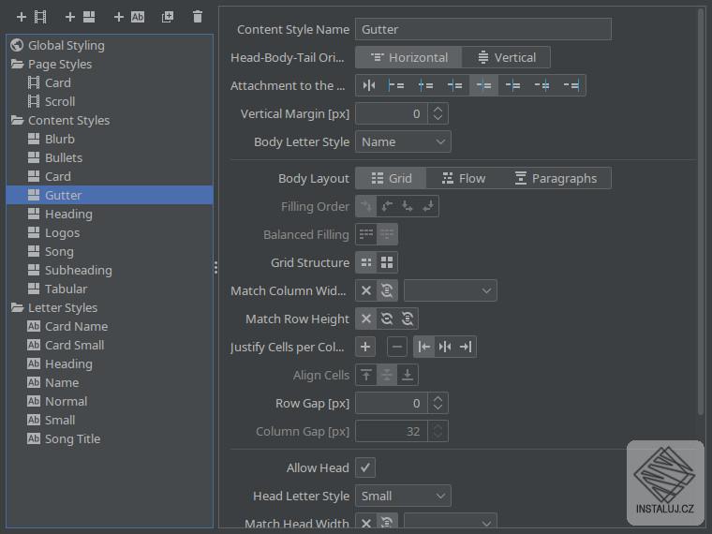Screen dimensions: 712x534
Task: Choose the centered-arrows attachment option
Action: pos(369,85)
